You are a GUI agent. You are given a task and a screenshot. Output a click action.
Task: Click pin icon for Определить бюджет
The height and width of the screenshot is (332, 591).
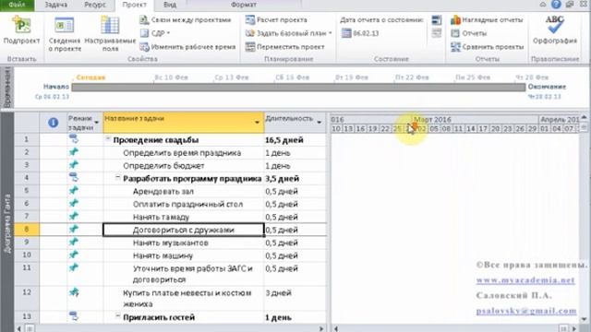[74, 165]
